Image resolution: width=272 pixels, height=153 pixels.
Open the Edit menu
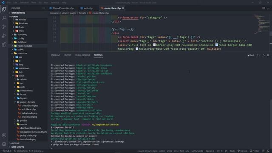(x=15, y=3)
